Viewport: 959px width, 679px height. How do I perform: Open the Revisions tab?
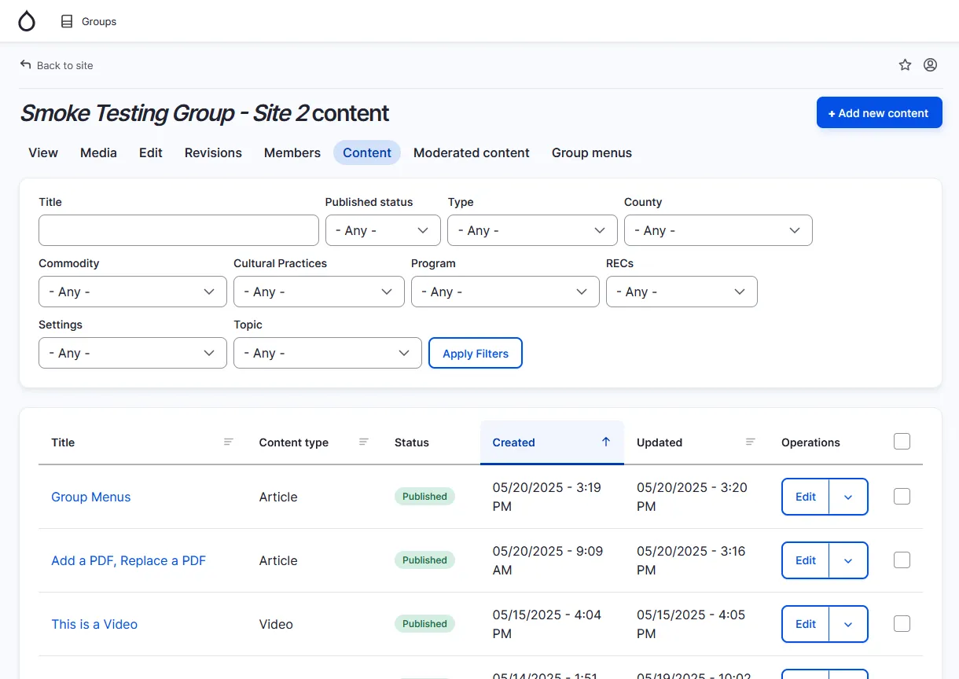(213, 152)
